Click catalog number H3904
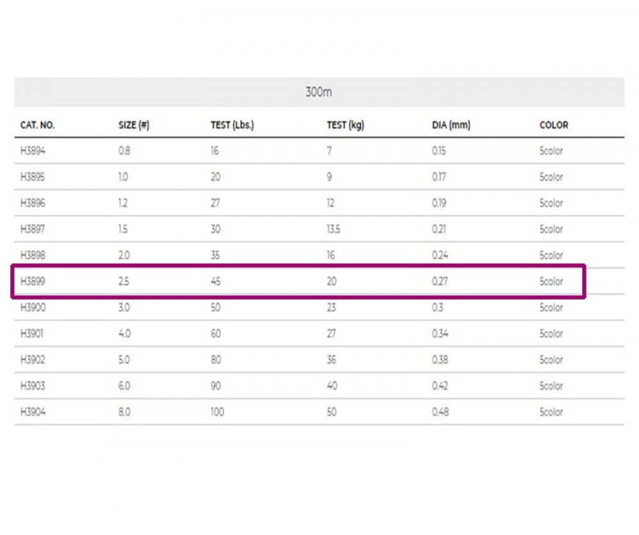The width and height of the screenshot is (639, 535). tap(33, 412)
